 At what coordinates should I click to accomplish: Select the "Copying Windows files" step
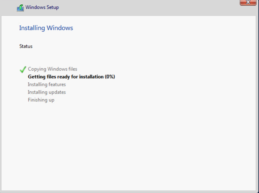click(52, 69)
